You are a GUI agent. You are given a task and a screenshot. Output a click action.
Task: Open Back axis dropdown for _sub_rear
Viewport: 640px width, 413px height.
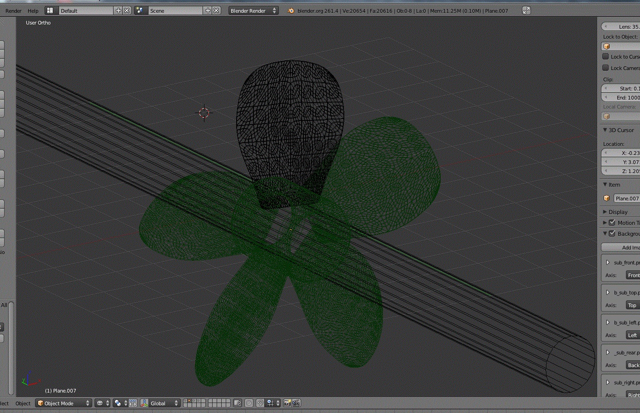tap(633, 365)
